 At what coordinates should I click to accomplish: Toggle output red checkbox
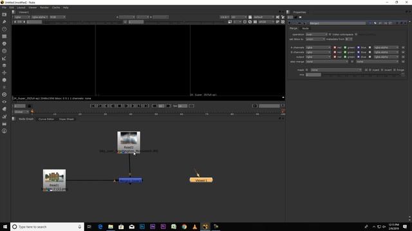pos(335,57)
